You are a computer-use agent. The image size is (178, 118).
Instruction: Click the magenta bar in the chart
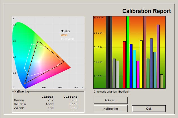(x=138, y=74)
